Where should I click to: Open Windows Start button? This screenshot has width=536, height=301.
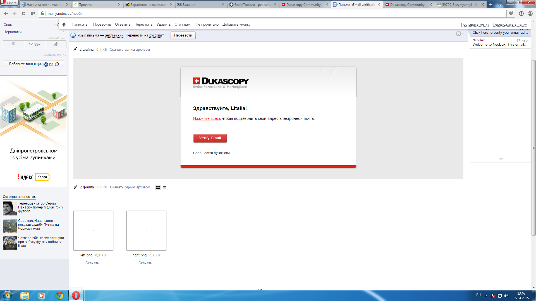(x=8, y=295)
